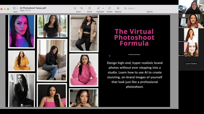Select the pink hoodie seated photo
The width and height of the screenshot is (204, 114).
click(84, 70)
